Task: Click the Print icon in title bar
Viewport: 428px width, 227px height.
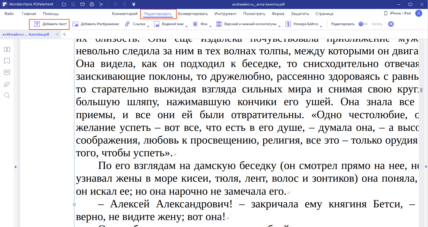Action: tap(92, 4)
